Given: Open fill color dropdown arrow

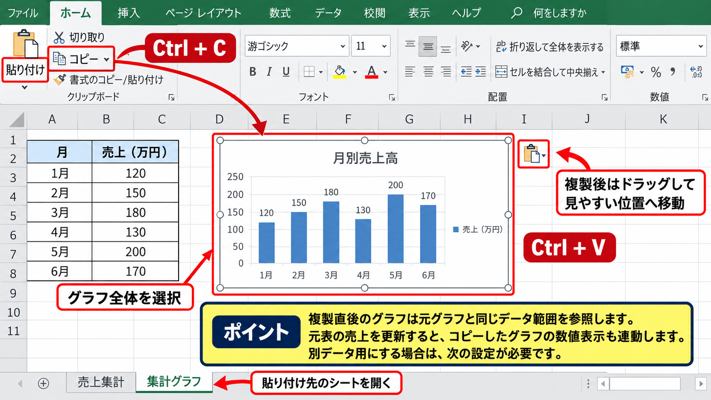Looking at the screenshot, I should [x=355, y=72].
